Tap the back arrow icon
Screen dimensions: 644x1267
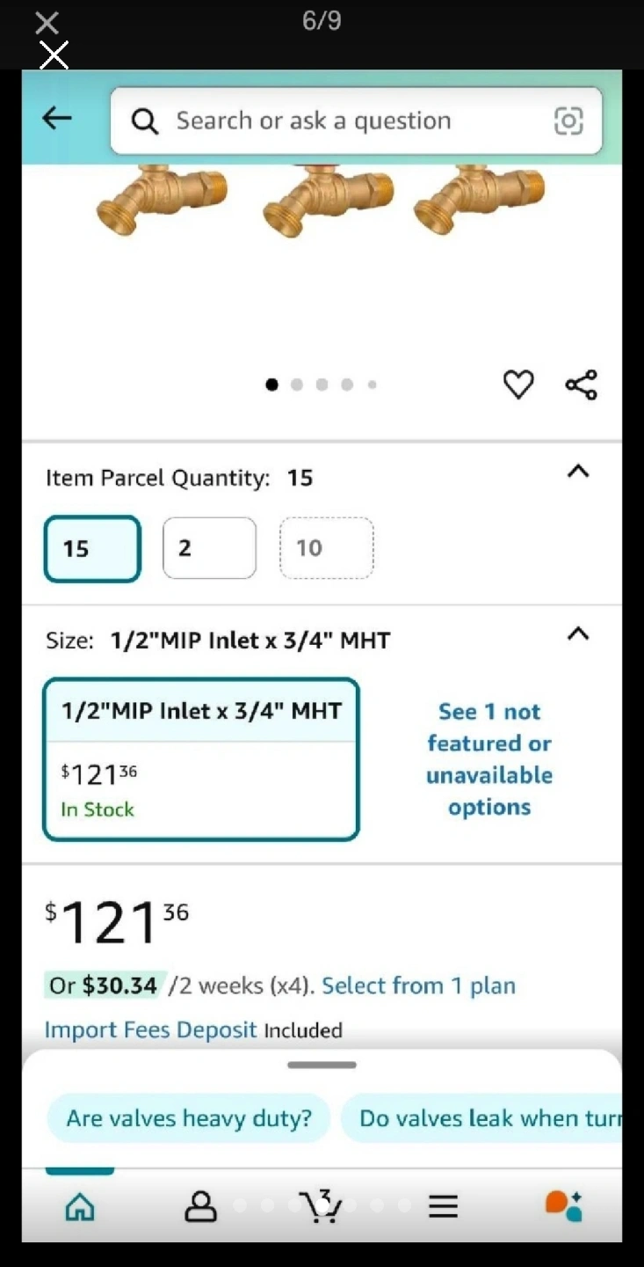[x=57, y=118]
